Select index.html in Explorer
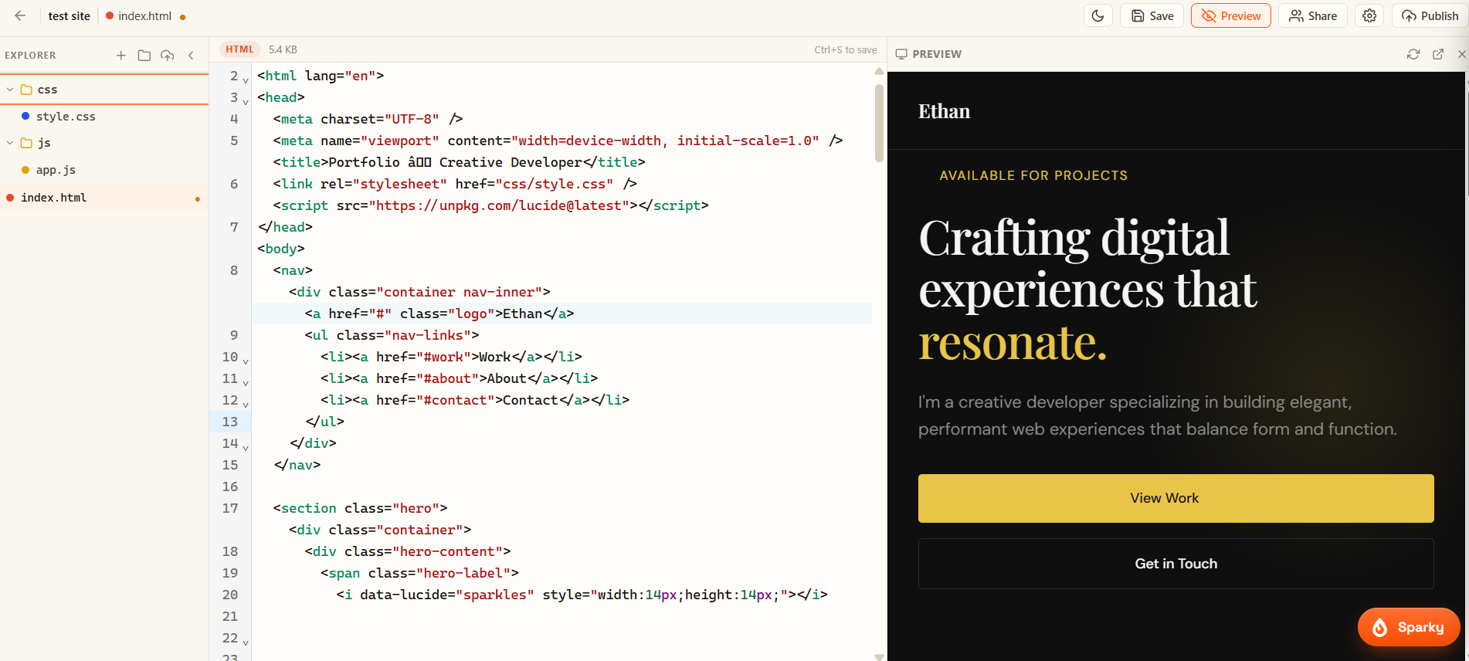 pos(104,198)
